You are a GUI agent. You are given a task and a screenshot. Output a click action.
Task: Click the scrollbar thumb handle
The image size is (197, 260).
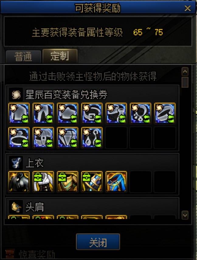tap(185, 82)
